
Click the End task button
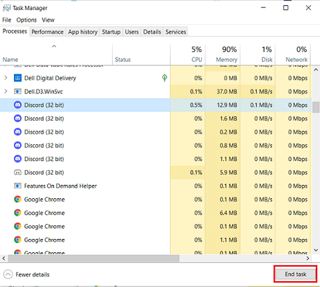(295, 274)
